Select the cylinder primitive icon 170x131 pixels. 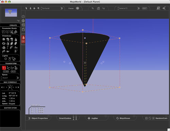click(12, 39)
